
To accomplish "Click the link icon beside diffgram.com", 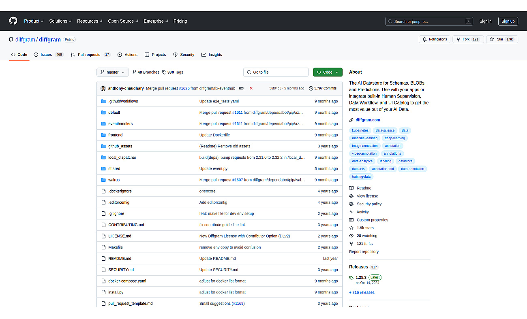I will coord(351,120).
